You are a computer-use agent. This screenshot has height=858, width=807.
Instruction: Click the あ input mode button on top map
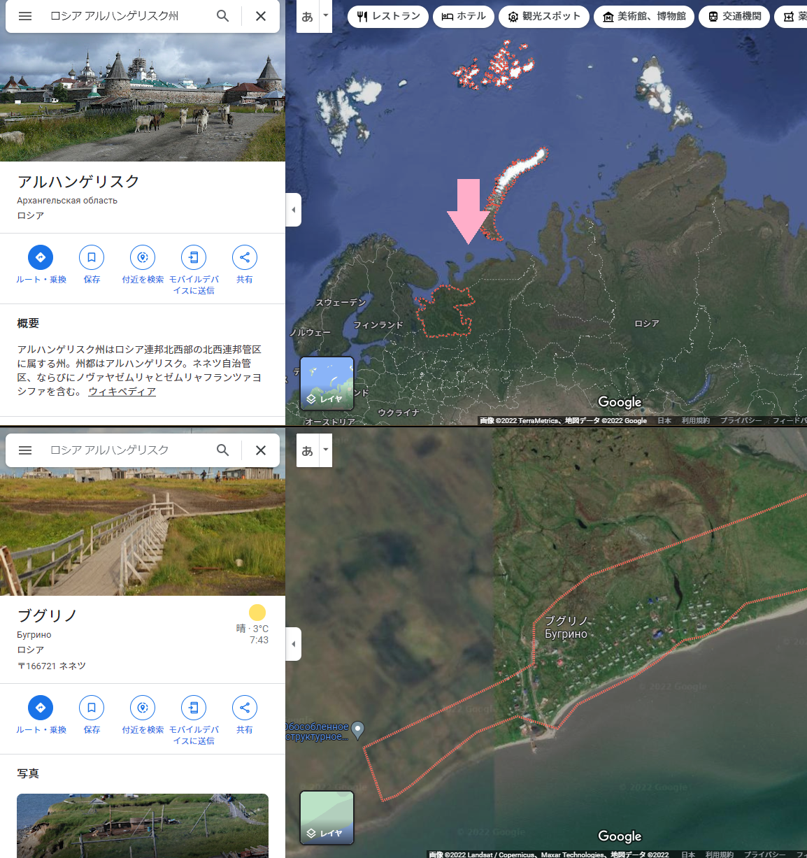click(x=308, y=16)
